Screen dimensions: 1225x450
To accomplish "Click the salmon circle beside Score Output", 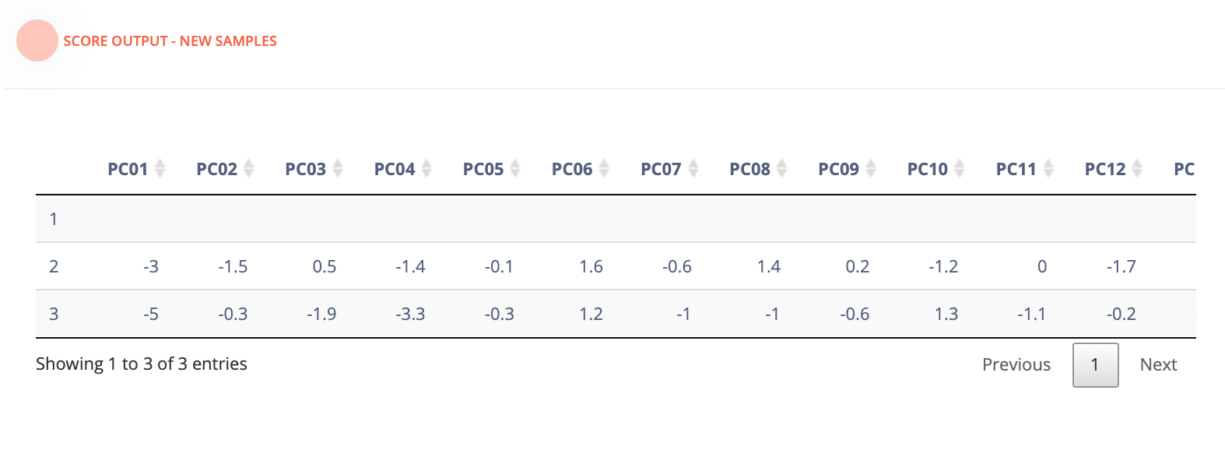I will click(37, 40).
